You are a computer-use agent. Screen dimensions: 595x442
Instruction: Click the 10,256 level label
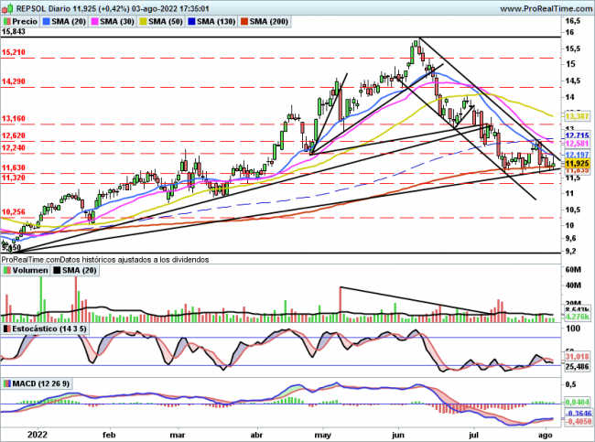[14, 212]
